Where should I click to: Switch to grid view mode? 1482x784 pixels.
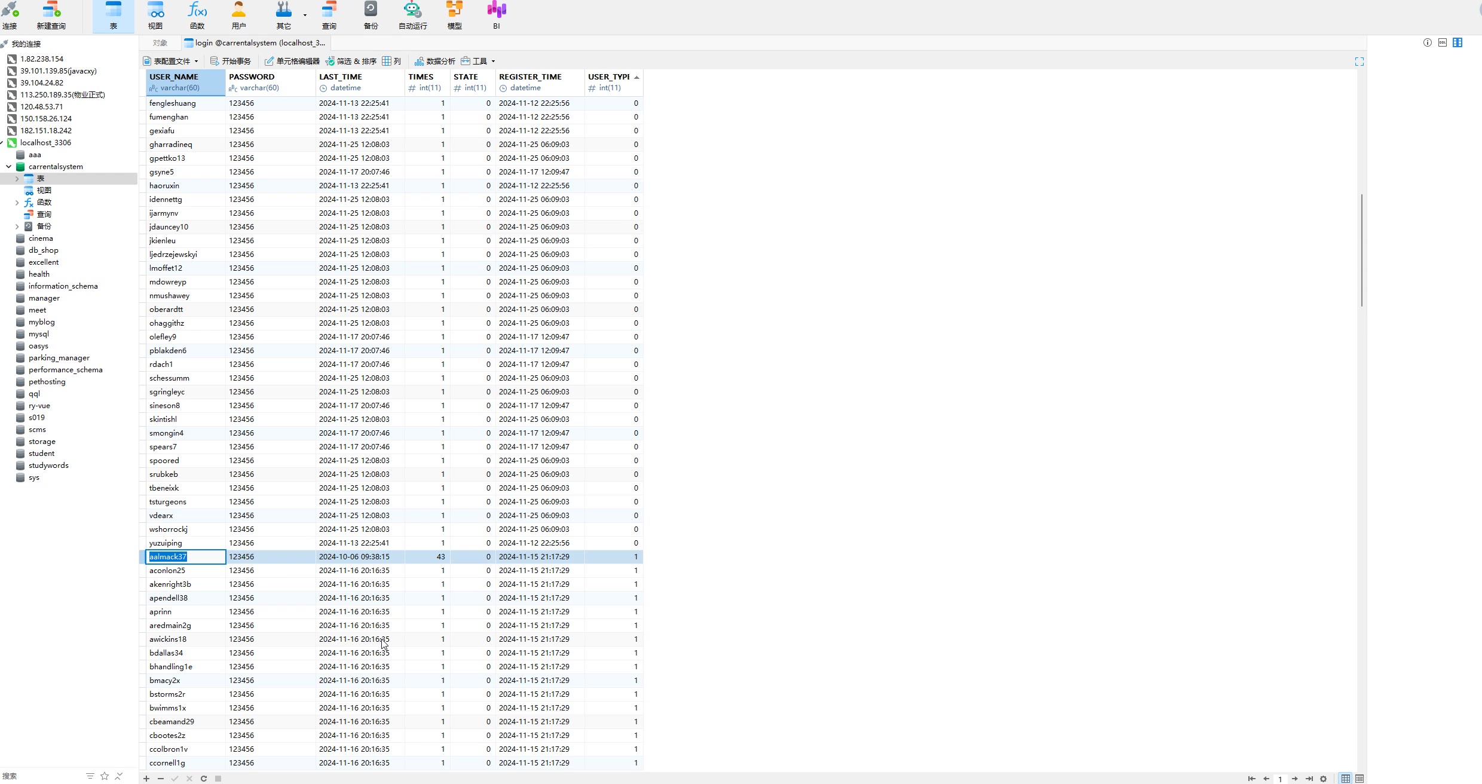(x=1345, y=779)
